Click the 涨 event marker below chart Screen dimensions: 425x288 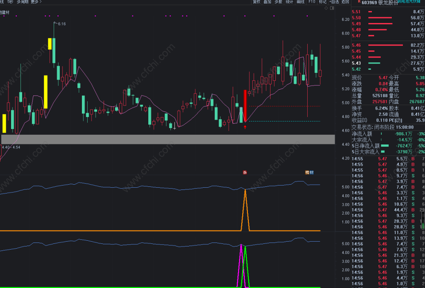(x=245, y=172)
